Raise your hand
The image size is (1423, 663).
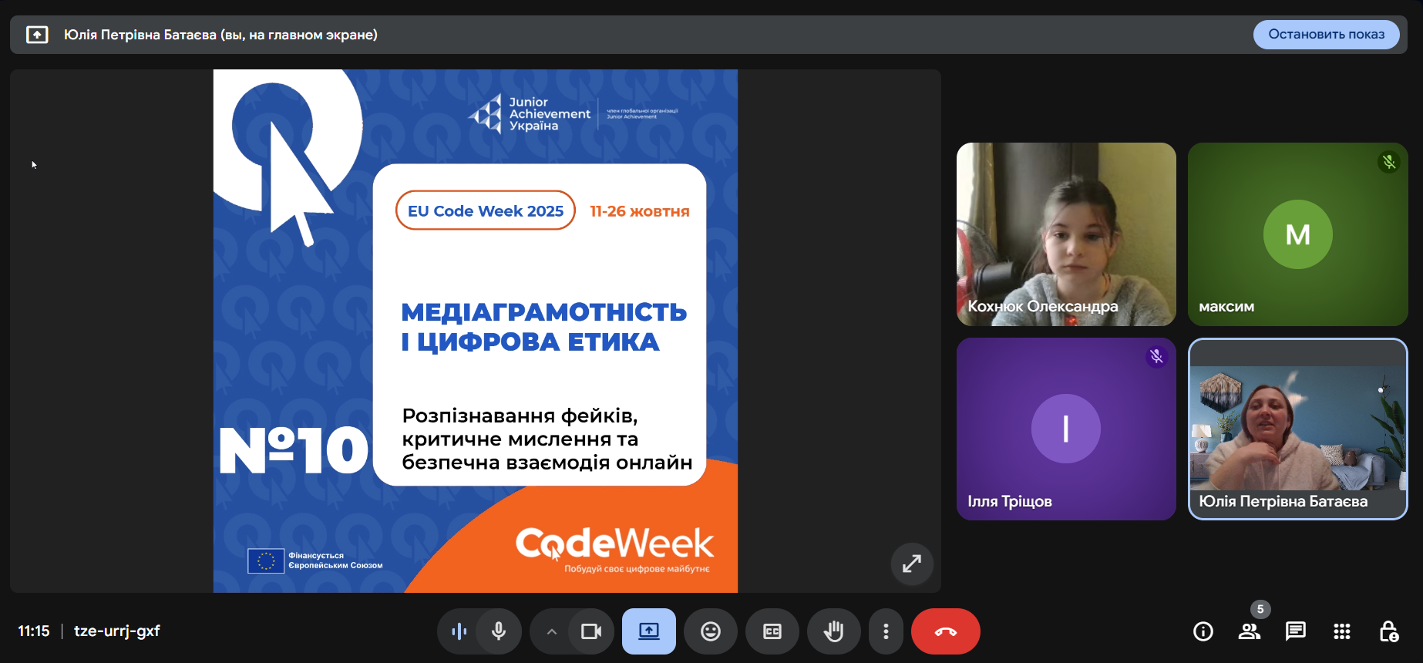833,631
